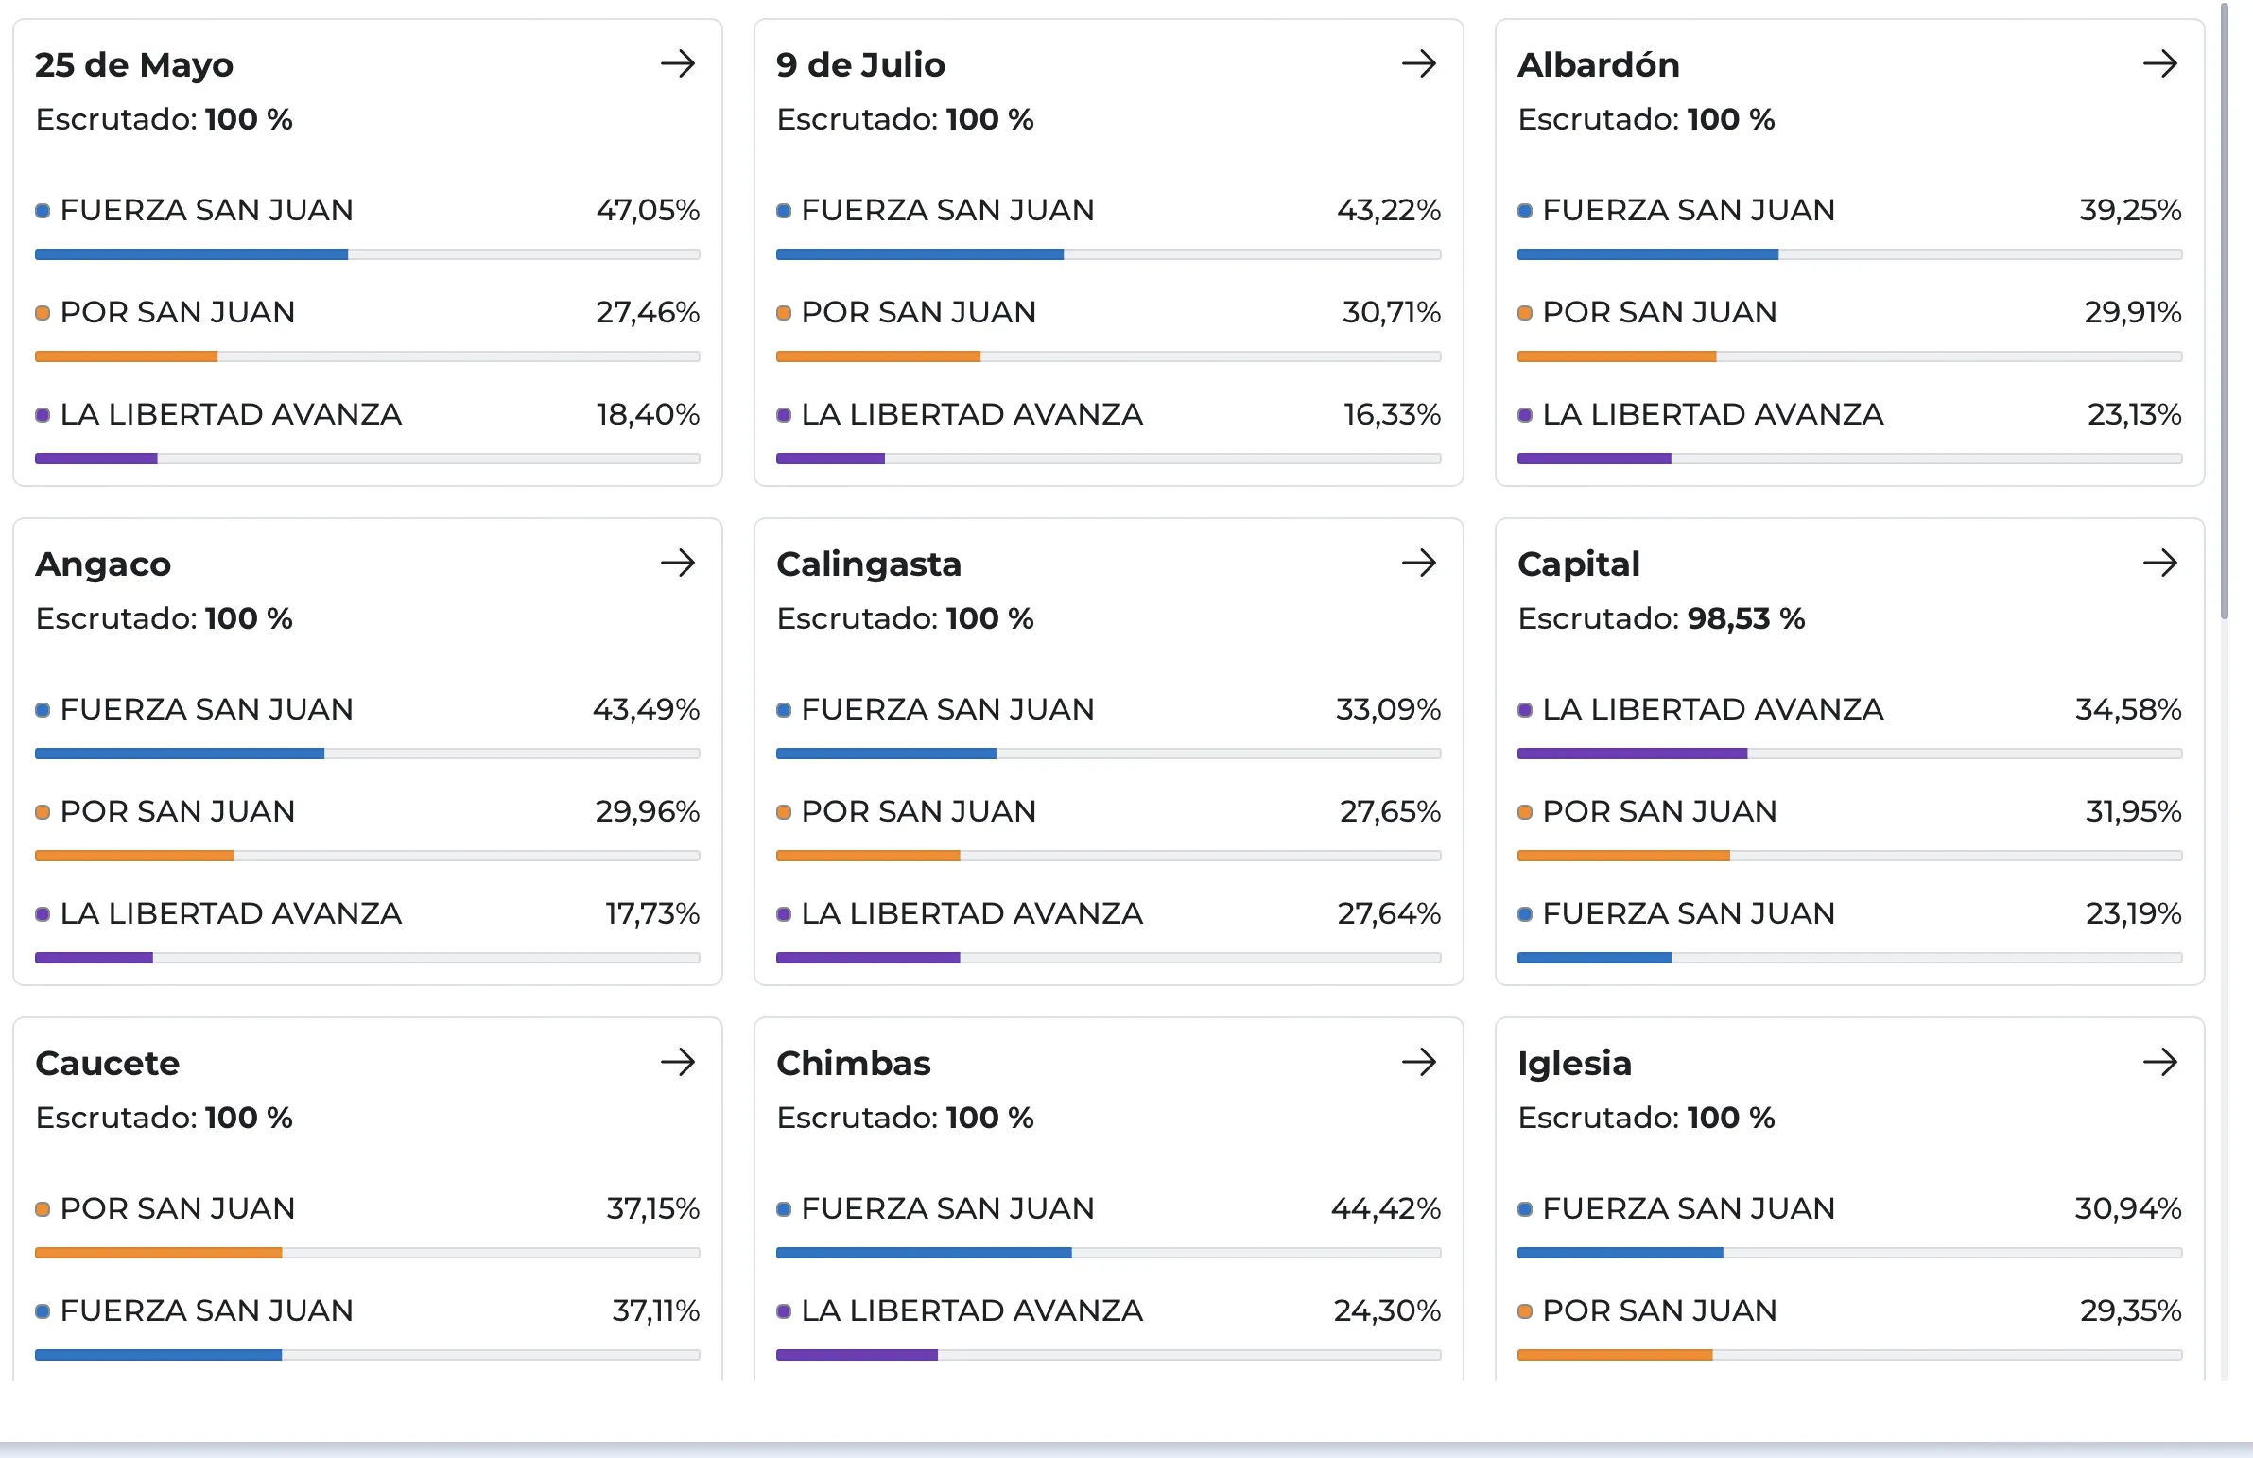
Task: Click Fuerza San Juan bar in 25 de Mayo
Action: [x=191, y=254]
